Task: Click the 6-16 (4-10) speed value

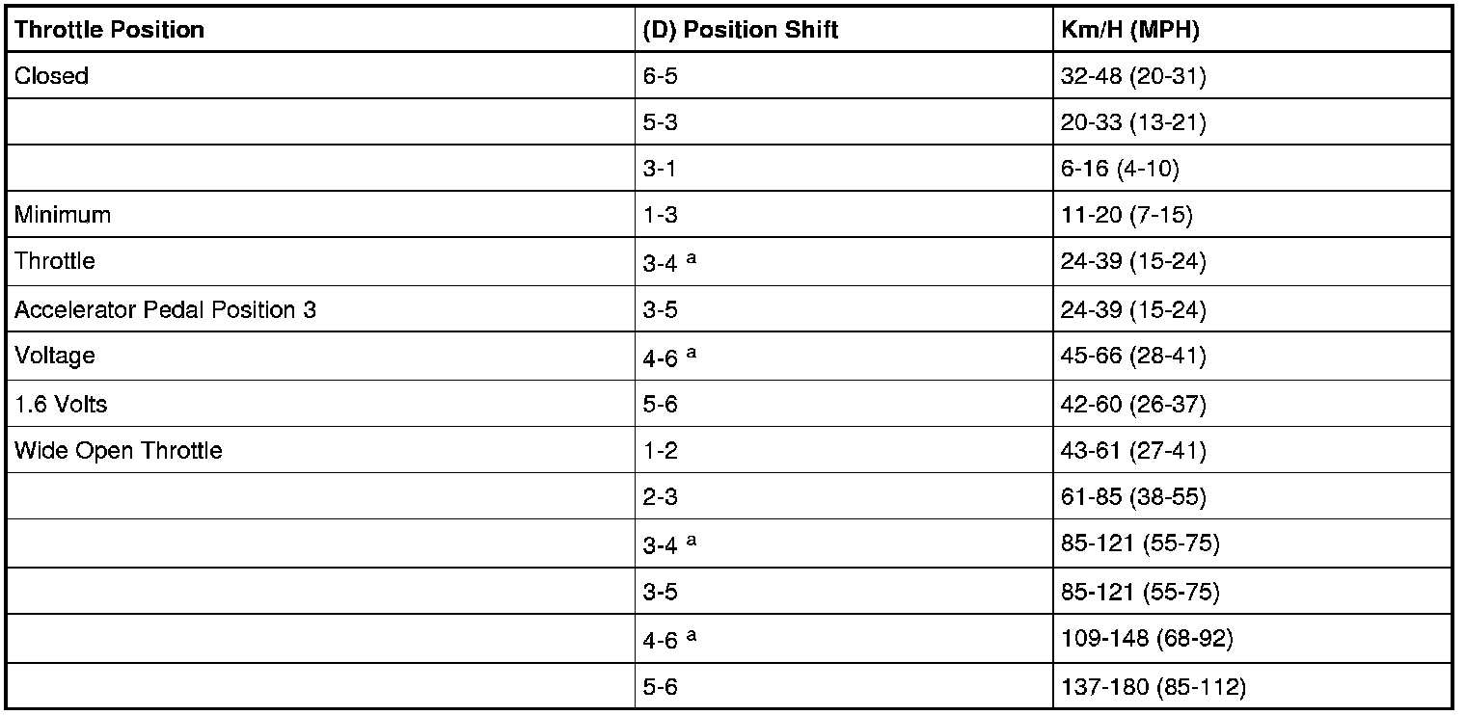Action: click(x=1119, y=170)
